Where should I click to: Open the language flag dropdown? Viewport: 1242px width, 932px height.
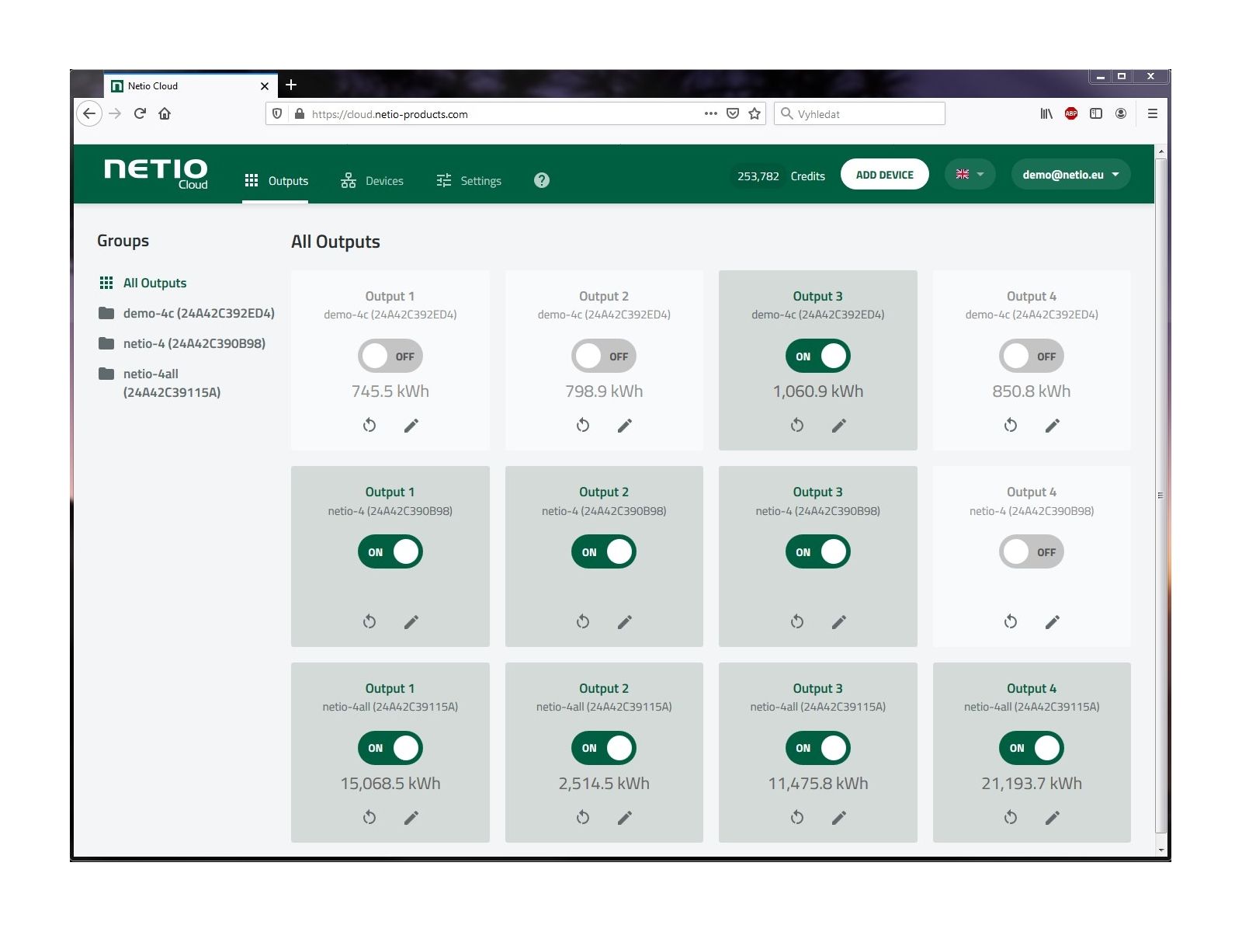point(970,174)
